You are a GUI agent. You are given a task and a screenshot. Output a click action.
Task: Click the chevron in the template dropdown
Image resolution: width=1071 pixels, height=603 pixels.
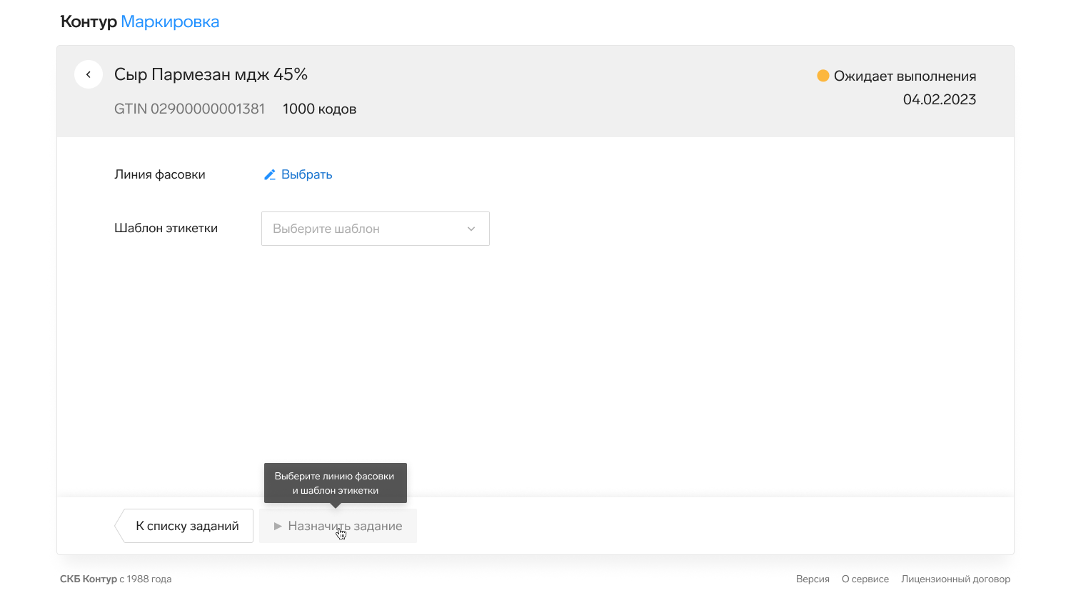point(471,229)
